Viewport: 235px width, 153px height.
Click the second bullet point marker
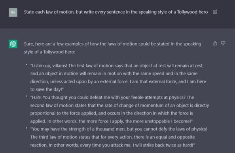[27, 96]
